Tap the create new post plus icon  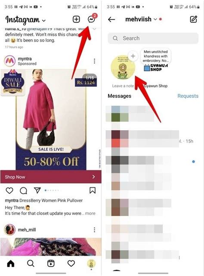(76, 19)
